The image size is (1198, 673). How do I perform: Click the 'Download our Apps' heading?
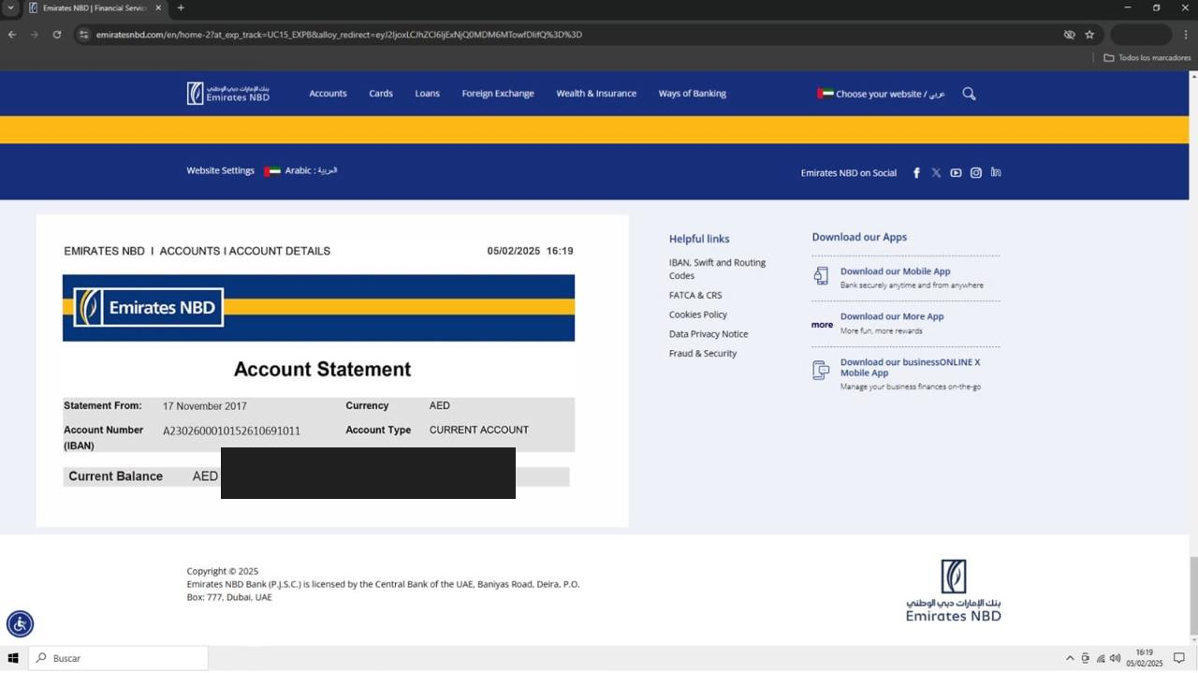[859, 237]
